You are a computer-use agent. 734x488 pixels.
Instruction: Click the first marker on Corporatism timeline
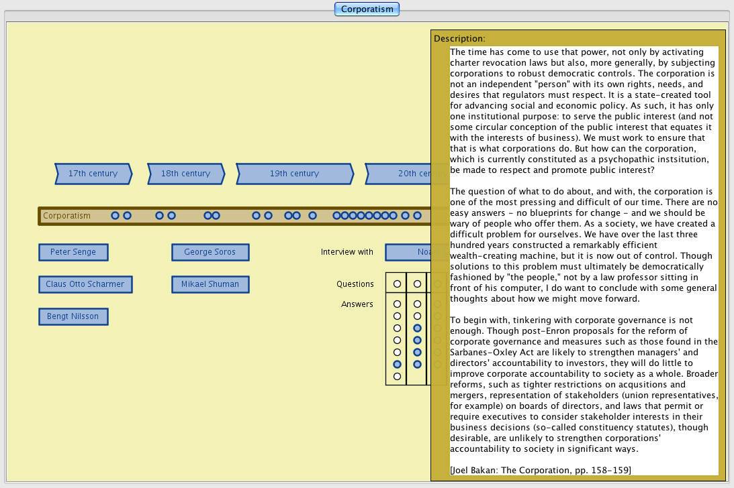(116, 216)
